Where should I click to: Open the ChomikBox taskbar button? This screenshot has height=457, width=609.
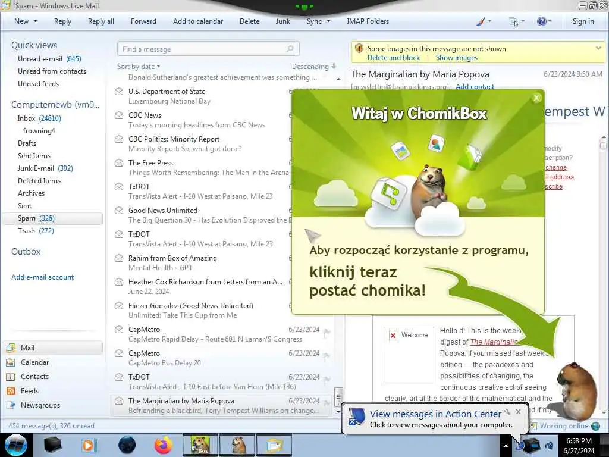tap(200, 445)
